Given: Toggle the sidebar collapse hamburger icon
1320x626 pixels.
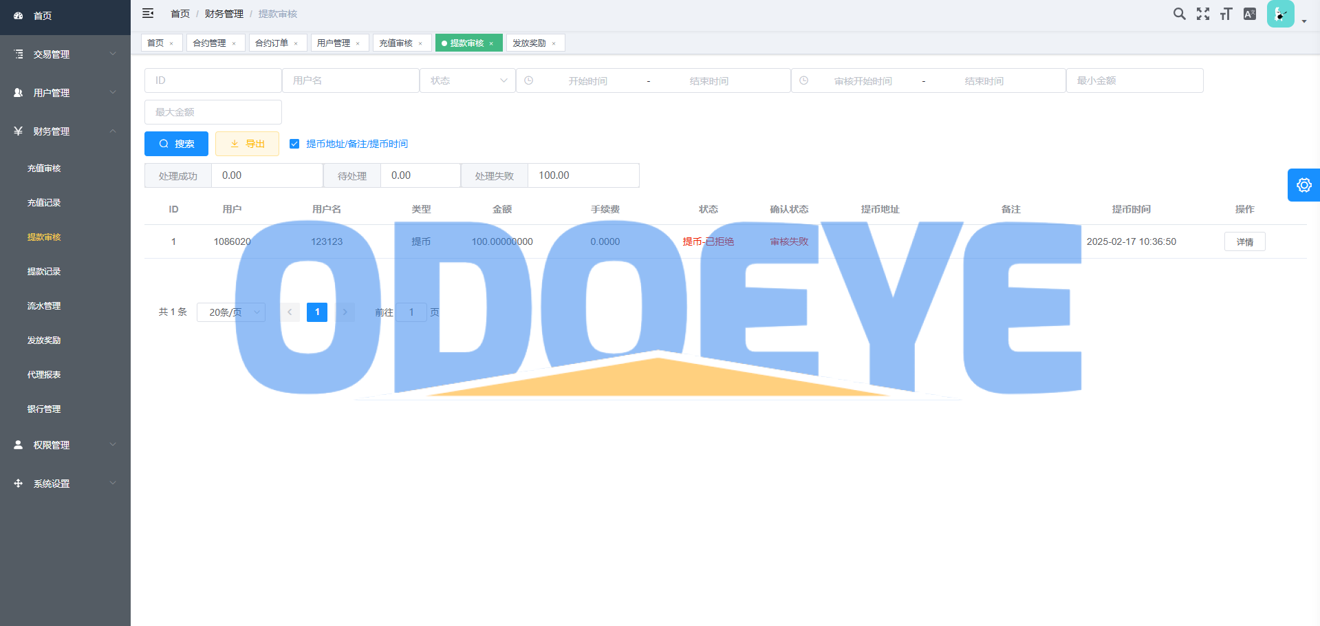Looking at the screenshot, I should tap(148, 13).
